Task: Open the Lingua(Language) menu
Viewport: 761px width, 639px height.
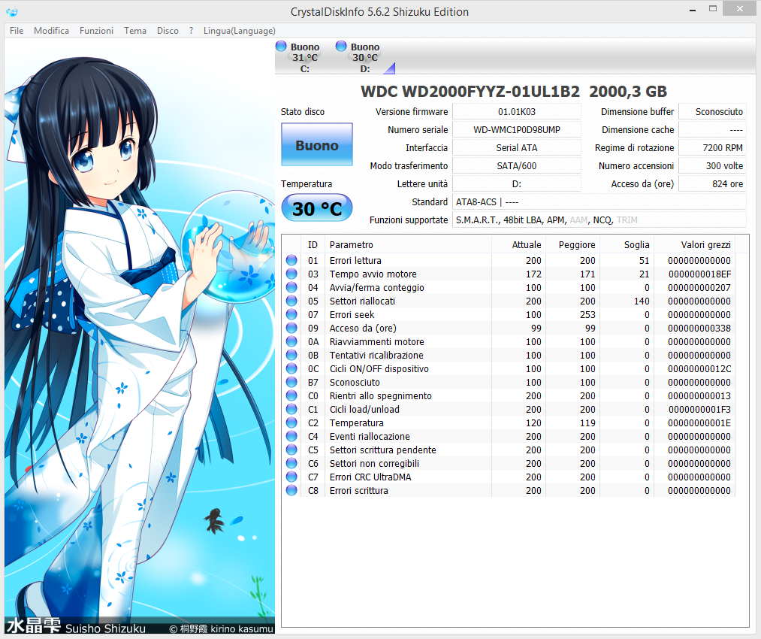Action: [x=240, y=31]
